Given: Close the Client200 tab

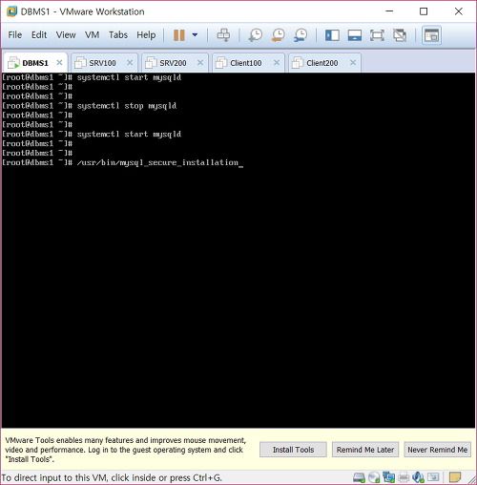Looking at the screenshot, I should [353, 63].
